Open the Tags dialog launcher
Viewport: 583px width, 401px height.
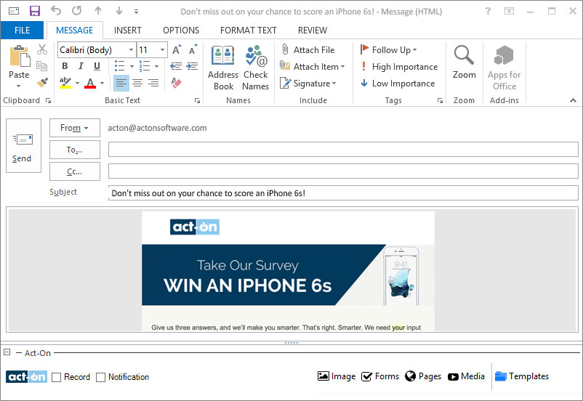[441, 100]
